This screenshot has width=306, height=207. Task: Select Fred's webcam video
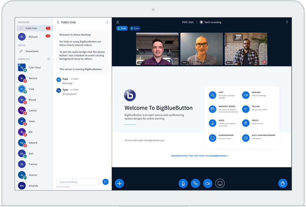pos(201,49)
